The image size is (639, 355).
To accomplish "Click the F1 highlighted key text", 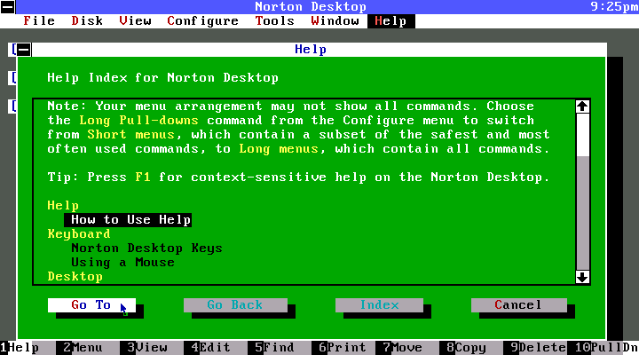I will point(143,177).
